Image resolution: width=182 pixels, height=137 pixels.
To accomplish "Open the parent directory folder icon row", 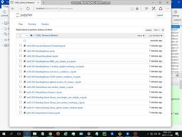I will 25,41.
